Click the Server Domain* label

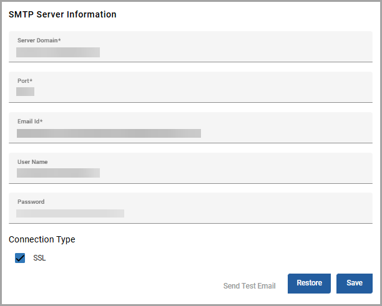pos(39,41)
